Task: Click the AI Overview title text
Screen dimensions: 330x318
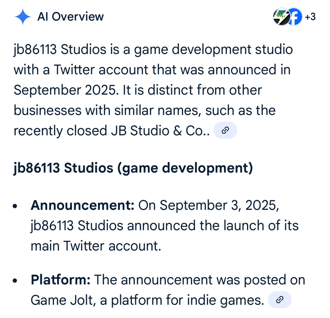Action: [x=70, y=17]
